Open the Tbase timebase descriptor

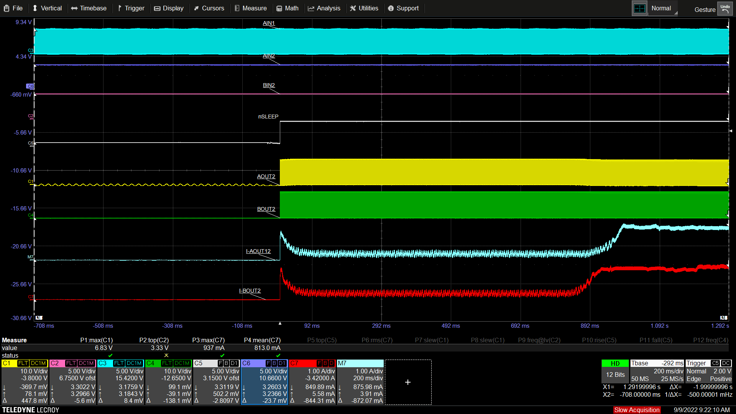657,371
